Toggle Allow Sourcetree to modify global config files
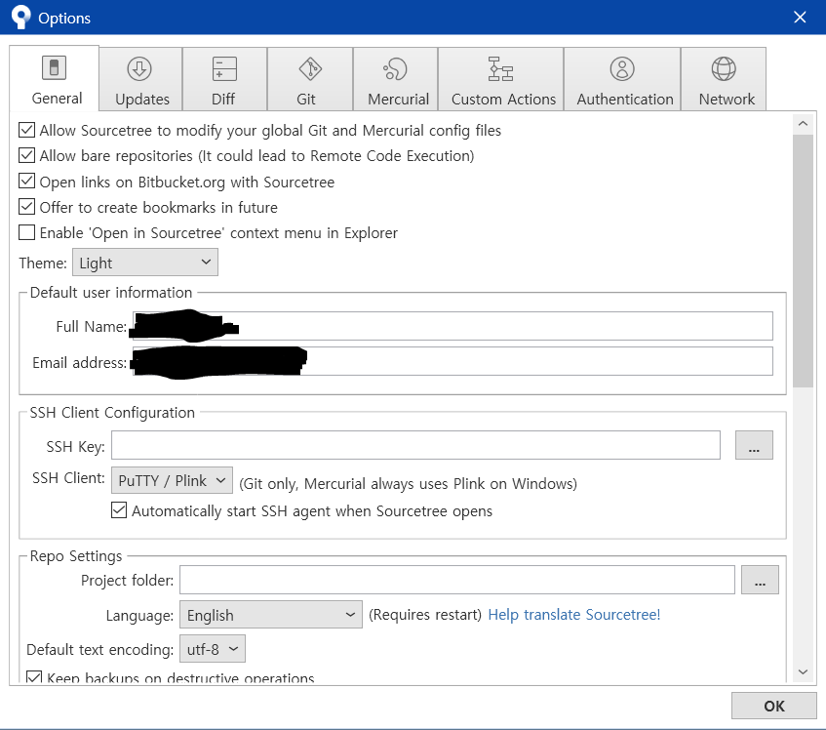826x730 pixels. coord(27,130)
